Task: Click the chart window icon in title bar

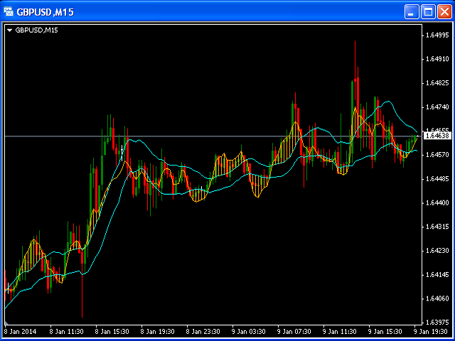Action: pos(11,12)
